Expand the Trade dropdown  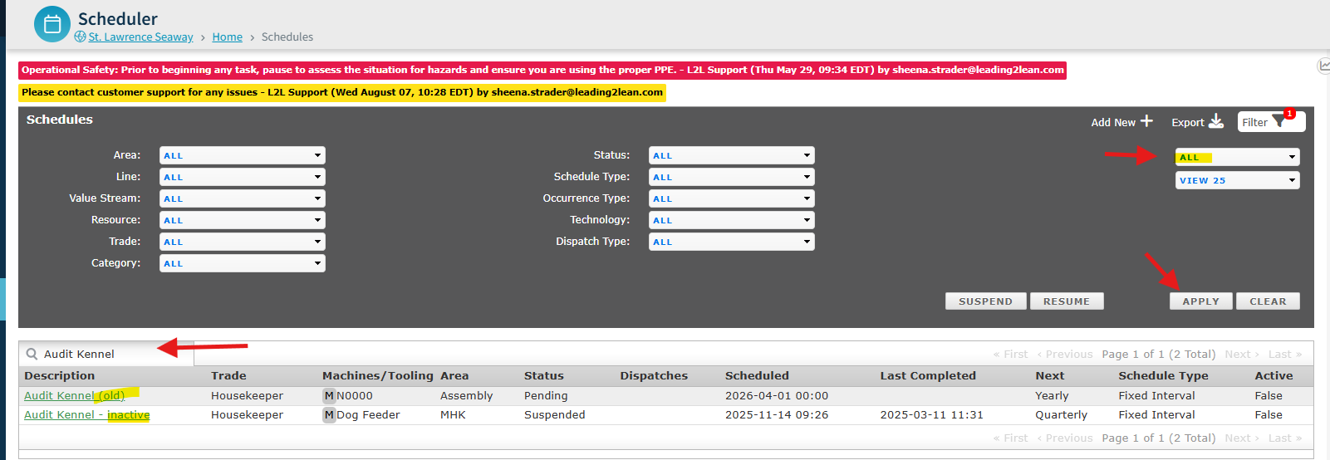point(242,242)
